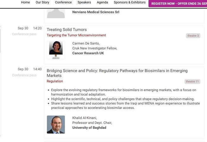Select the Regulation track label
Screen dimensions: 207x142
55,81
